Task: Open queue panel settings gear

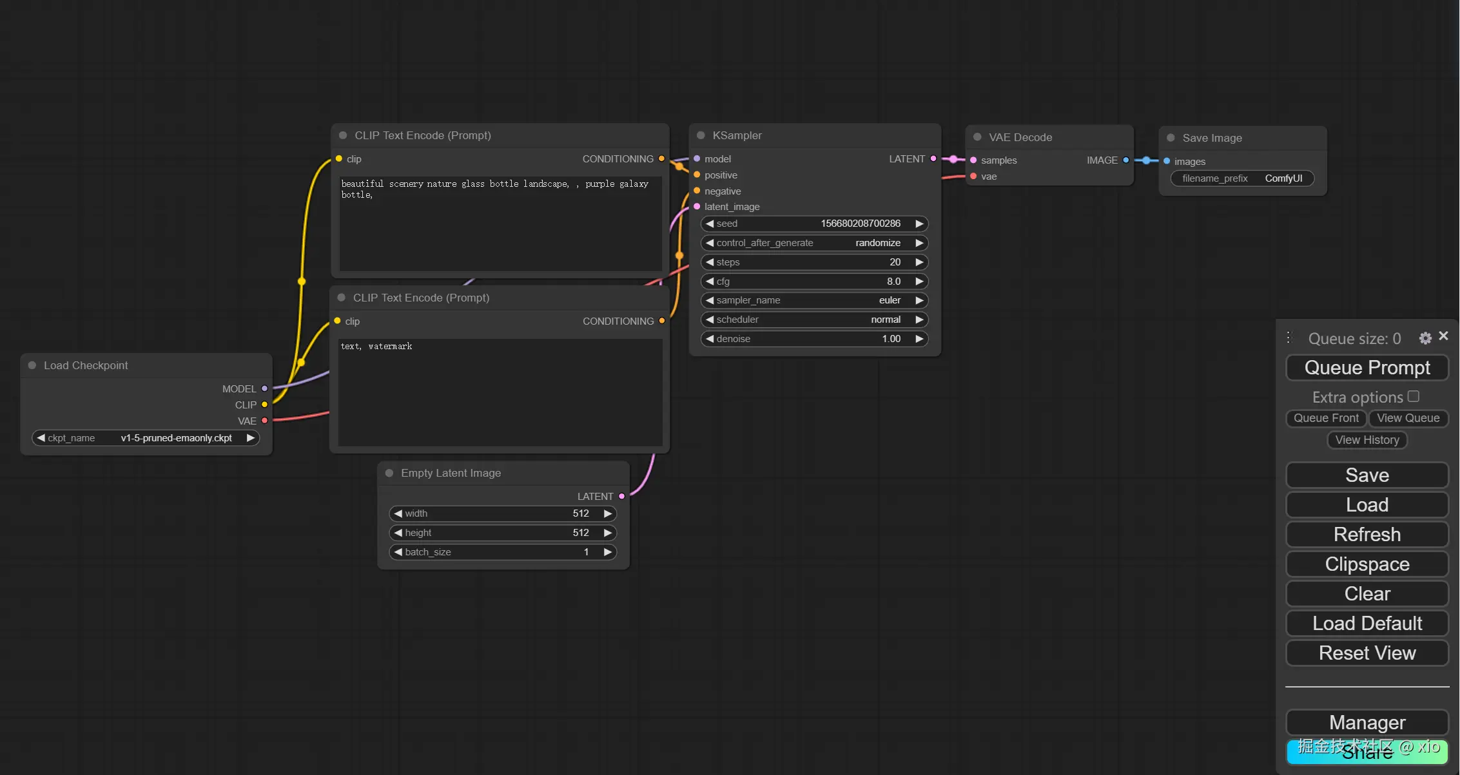Action: (x=1425, y=338)
